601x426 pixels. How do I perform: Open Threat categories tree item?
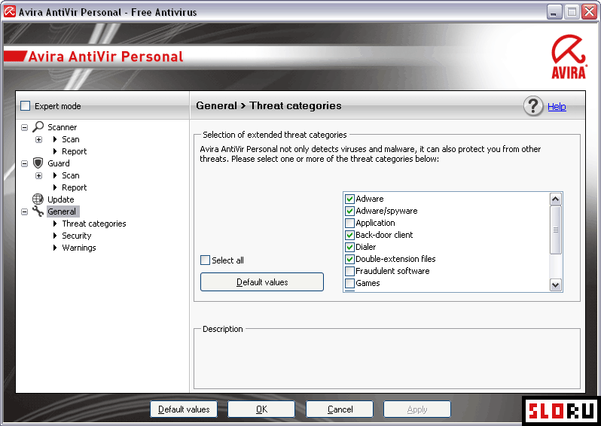pyautogui.click(x=94, y=224)
